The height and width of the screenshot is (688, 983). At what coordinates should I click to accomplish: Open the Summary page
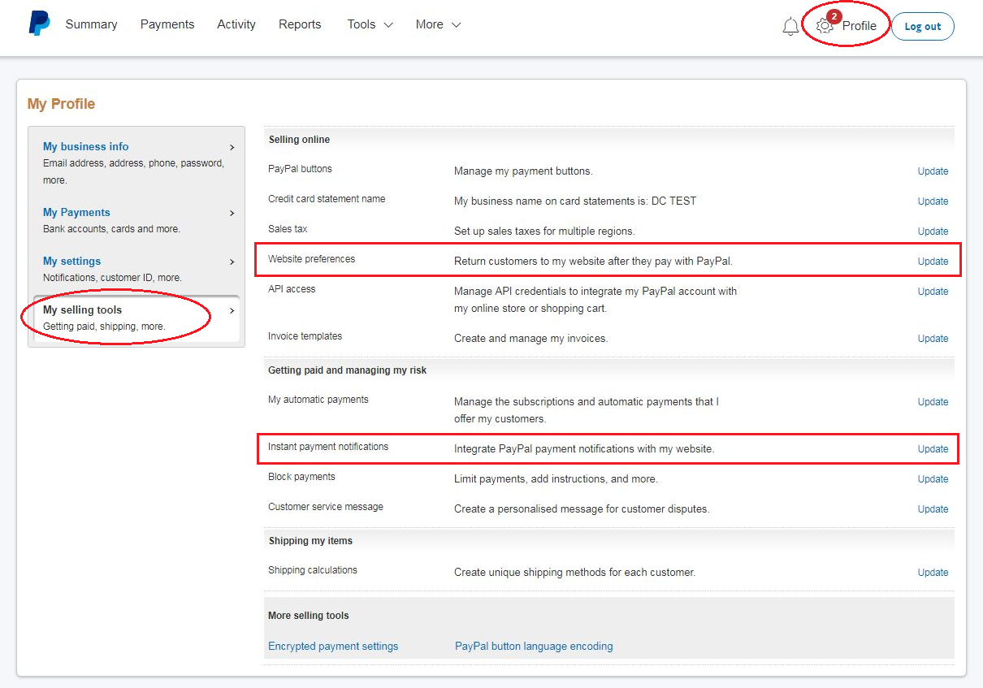(x=91, y=24)
